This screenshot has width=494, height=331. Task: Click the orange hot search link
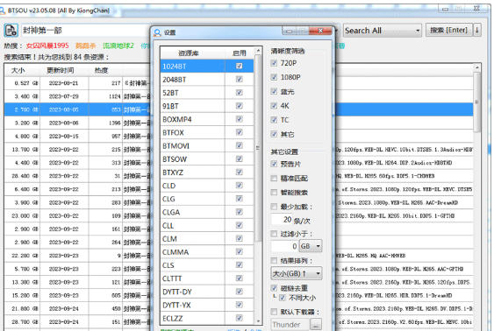tap(86, 46)
